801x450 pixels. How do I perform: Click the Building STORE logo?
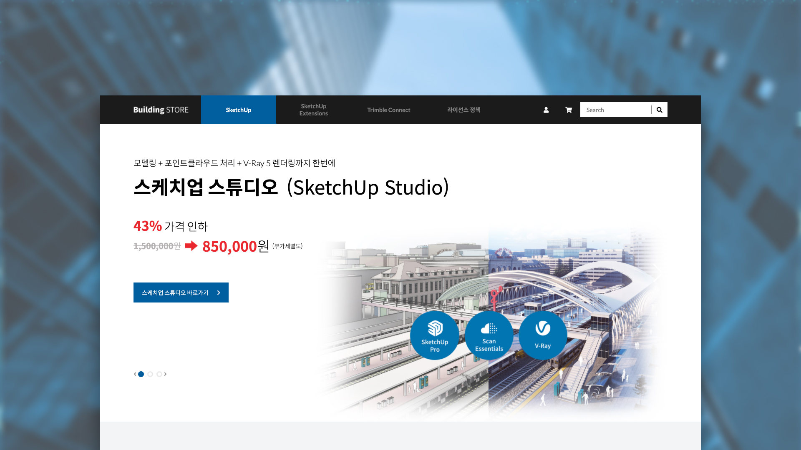[x=161, y=110]
